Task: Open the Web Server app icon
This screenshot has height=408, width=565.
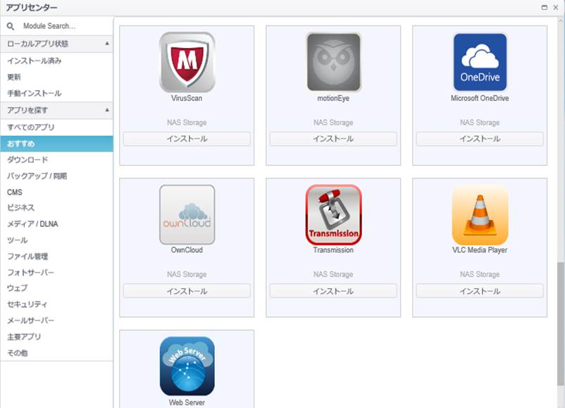Action: tap(187, 366)
